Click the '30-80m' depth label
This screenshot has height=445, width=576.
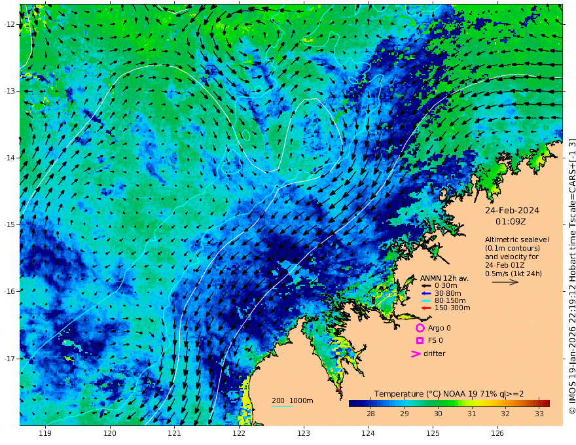pyautogui.click(x=448, y=293)
